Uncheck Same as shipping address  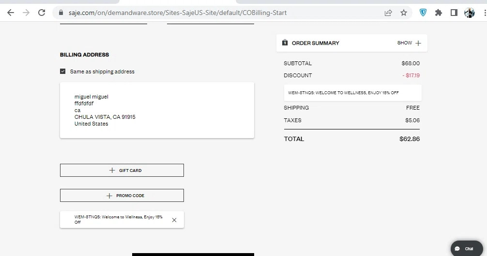tap(63, 71)
